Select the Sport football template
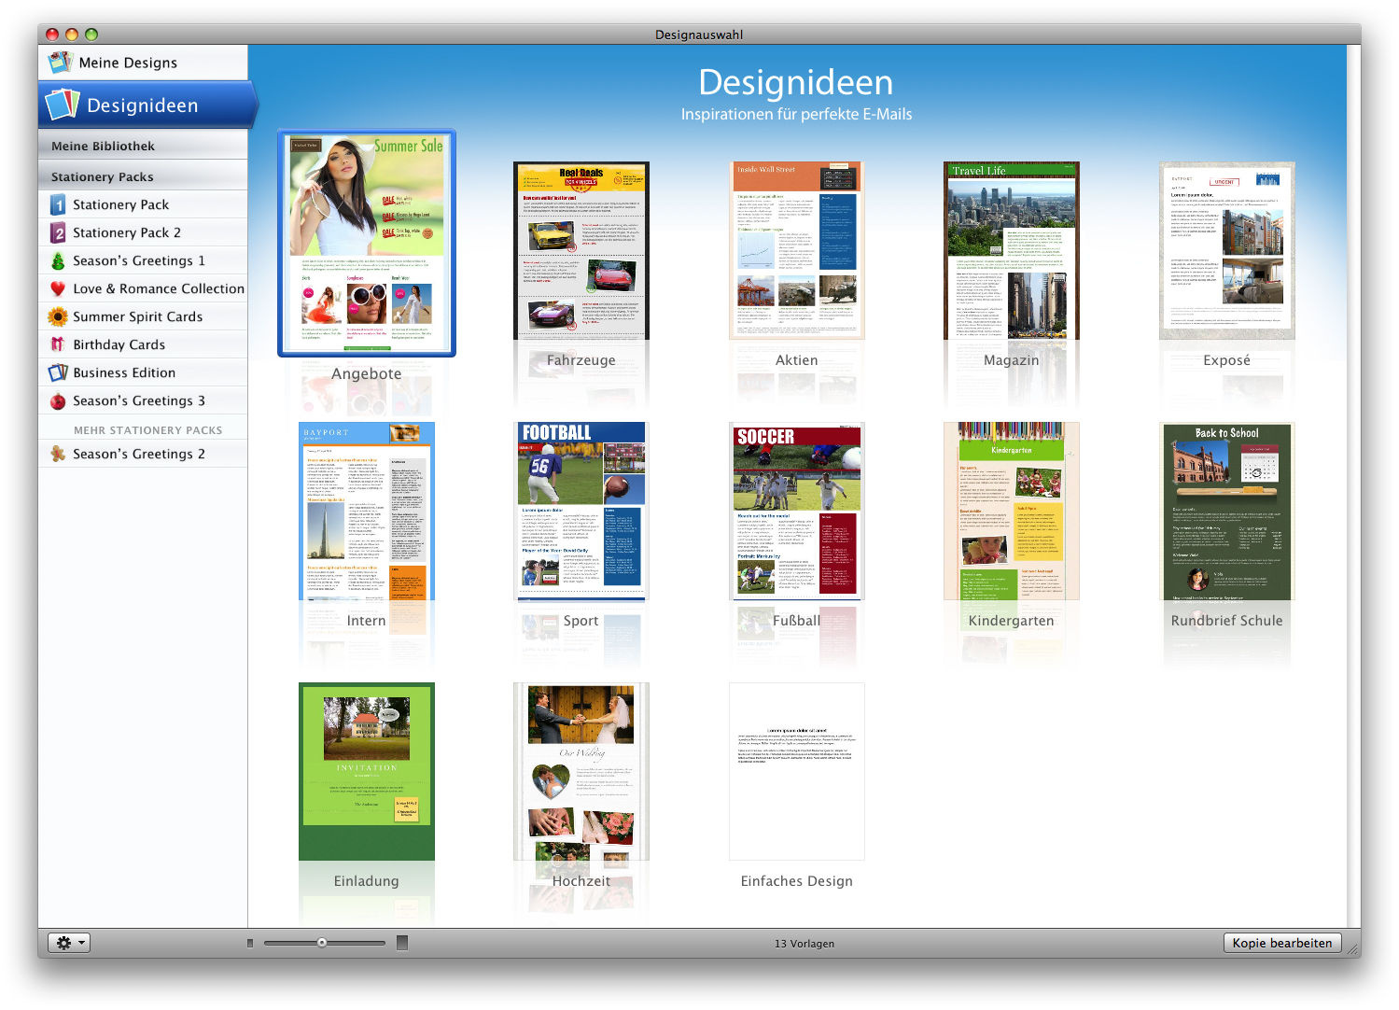This screenshot has width=1399, height=1010. [581, 512]
